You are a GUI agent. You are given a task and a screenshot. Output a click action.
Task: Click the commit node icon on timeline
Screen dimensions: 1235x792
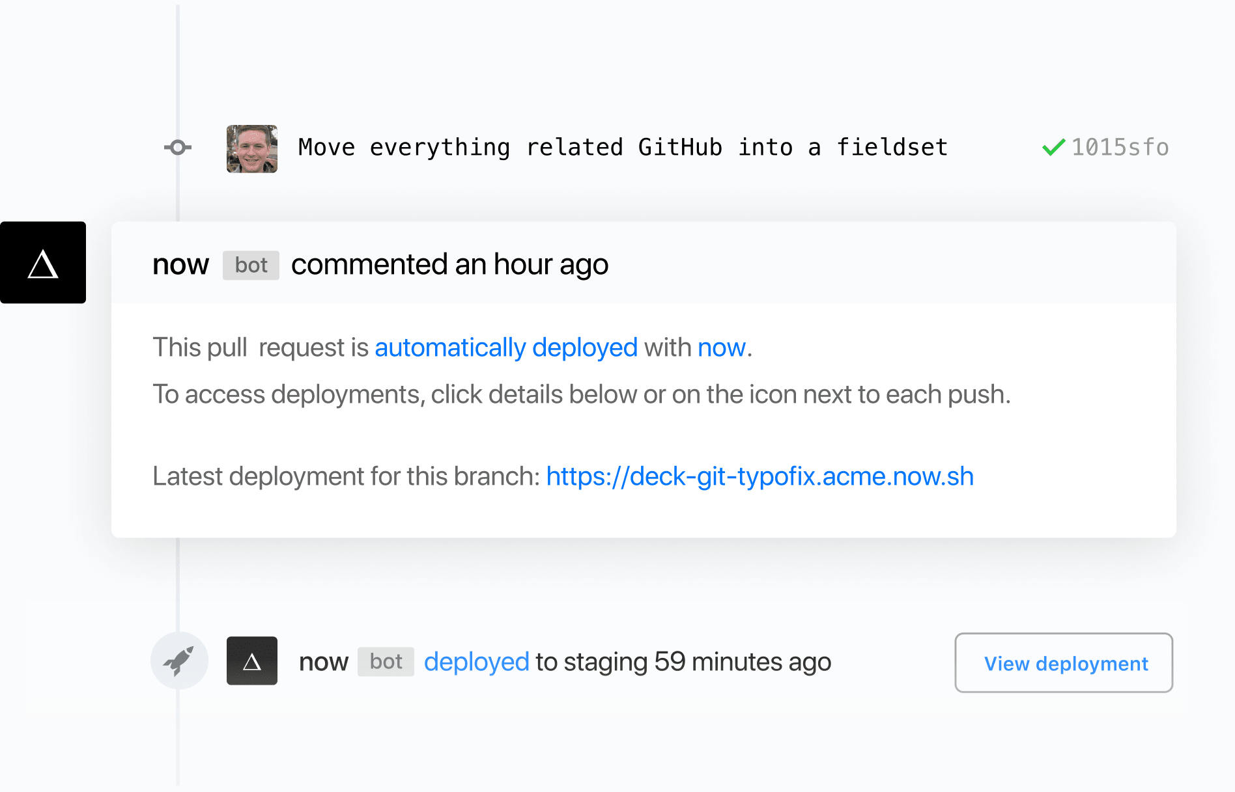178,148
